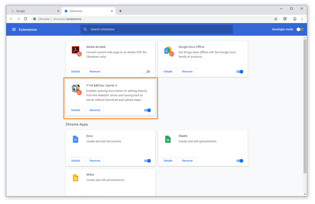Click the Google Docs Offline title text
The height and width of the screenshot is (204, 315).
pyautogui.click(x=191, y=47)
